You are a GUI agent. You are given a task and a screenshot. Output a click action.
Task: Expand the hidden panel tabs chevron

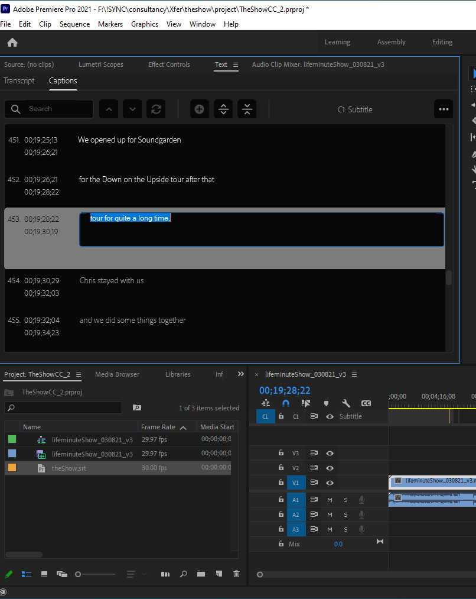click(240, 373)
